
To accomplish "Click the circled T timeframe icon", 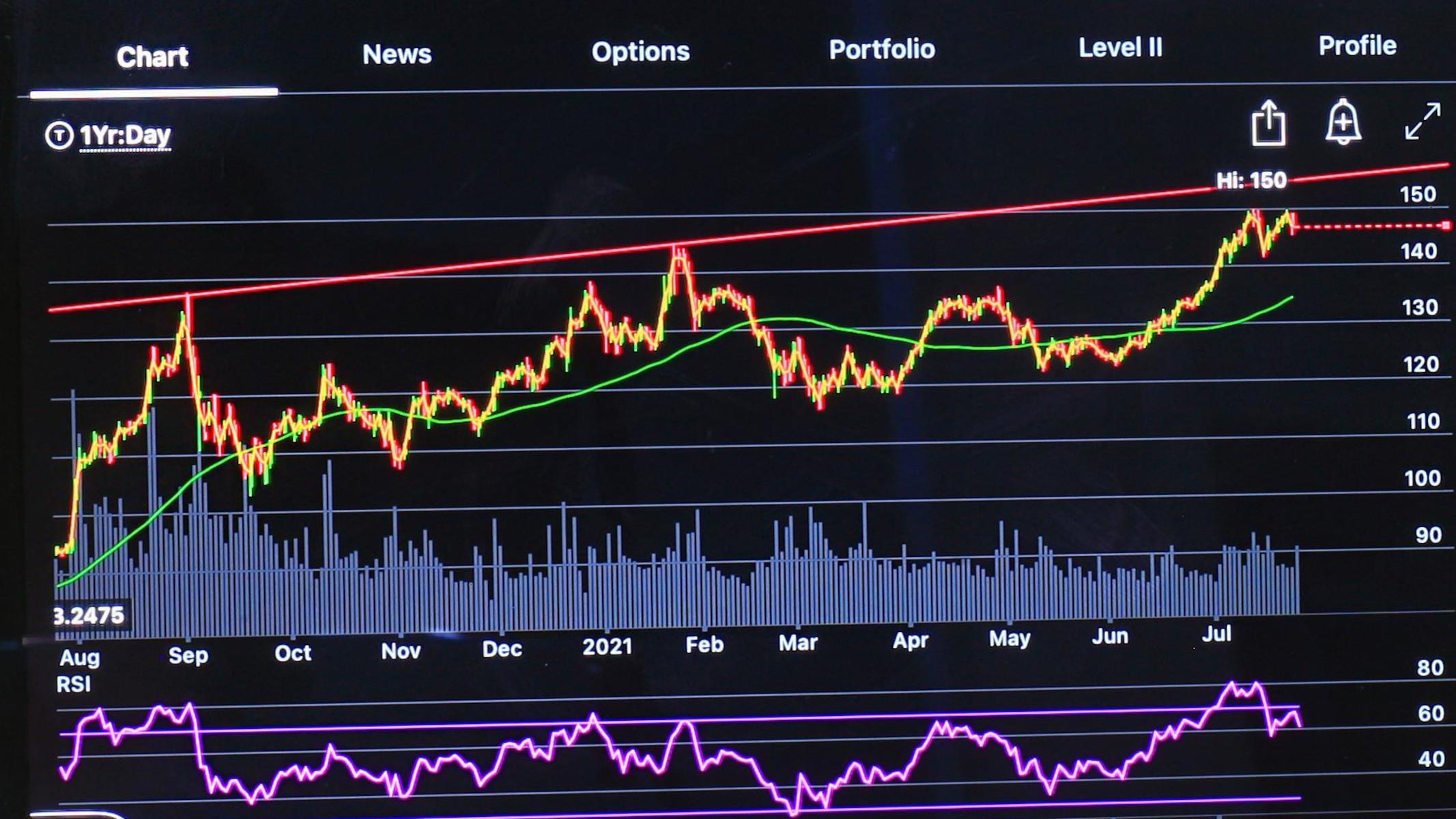I will coord(59,135).
